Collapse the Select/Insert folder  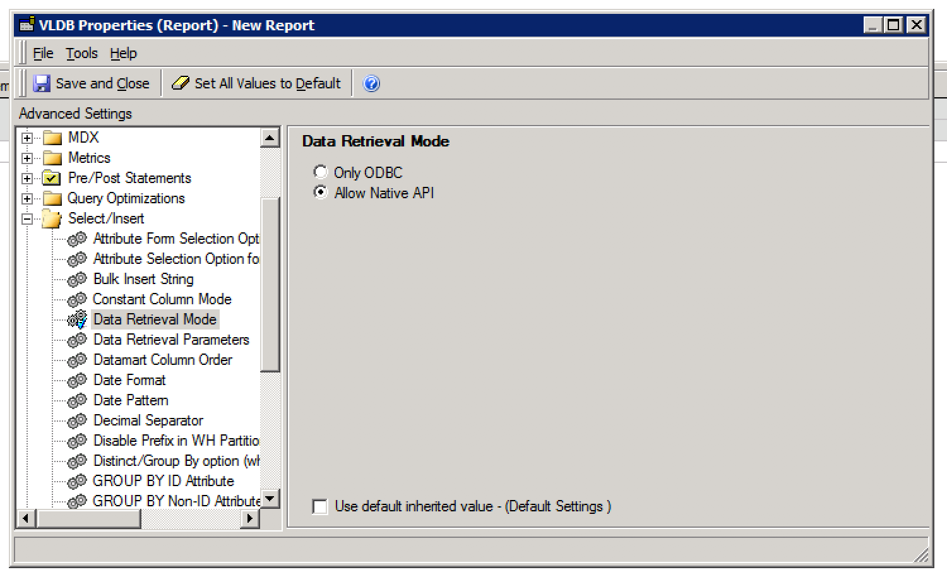[x=27, y=219]
